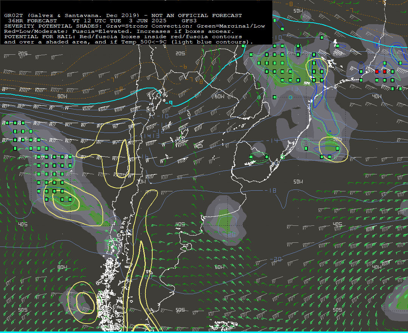Select the 36HR FORECAST valid time line
This screenshot has width=408, height=333.
[x=102, y=20]
